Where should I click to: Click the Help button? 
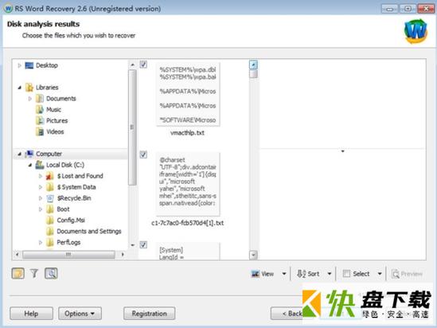tap(31, 314)
